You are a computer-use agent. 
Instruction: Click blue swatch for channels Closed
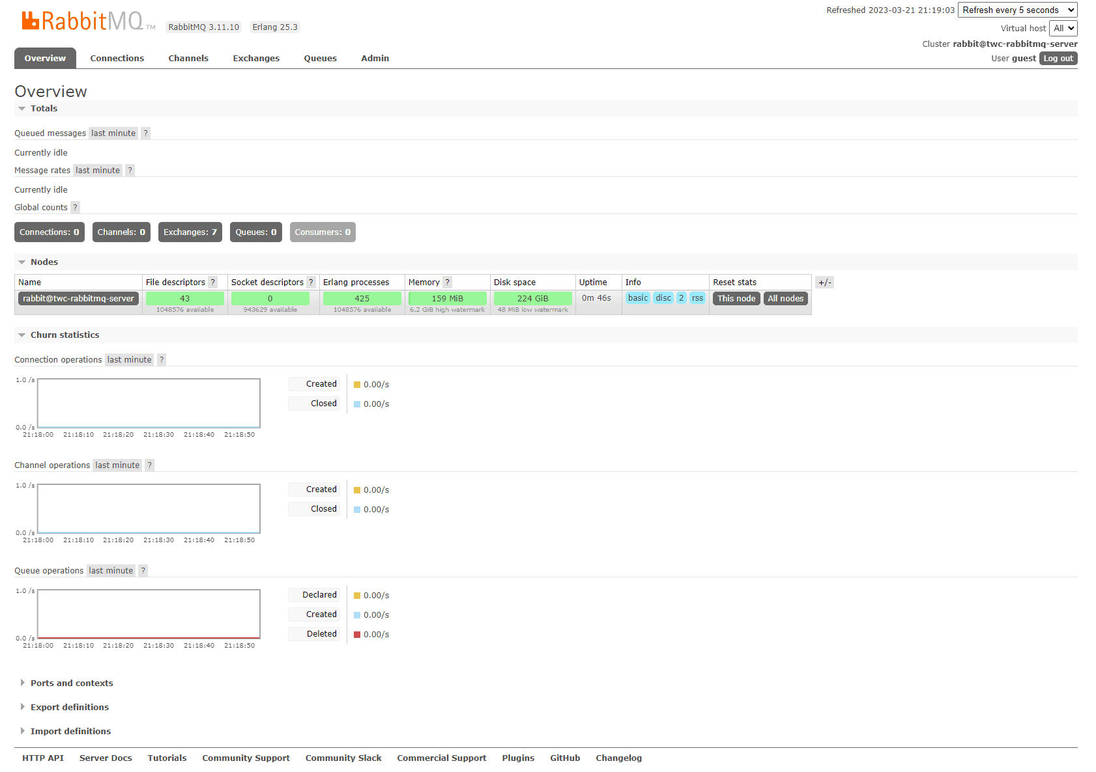pos(357,510)
